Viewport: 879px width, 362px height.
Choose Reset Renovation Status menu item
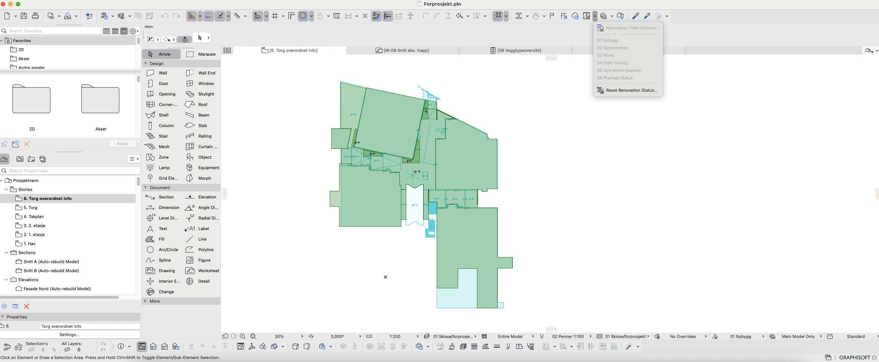631,90
